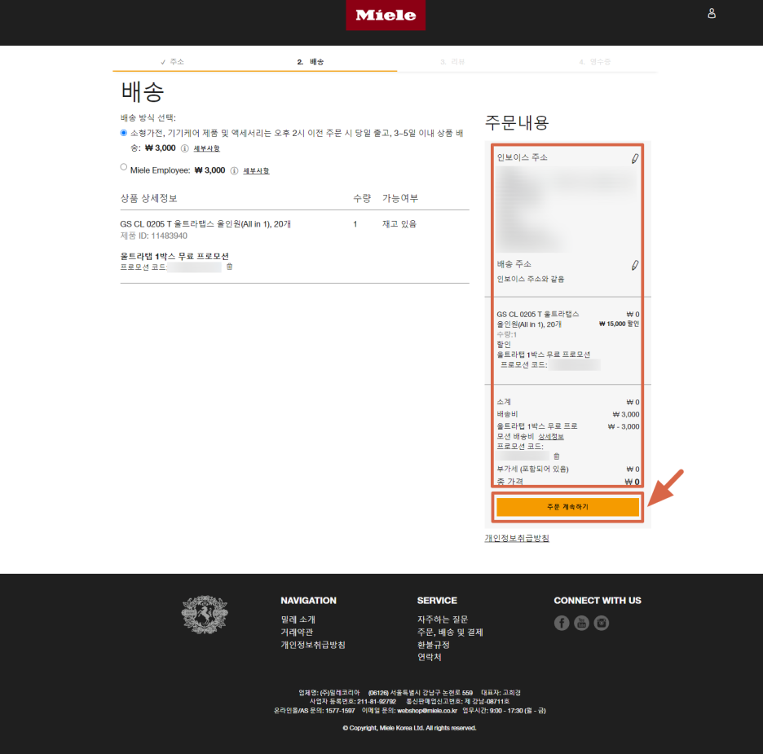Click 울트라탭 1박스 무료 프로모션 in product details
763x754 pixels.
174,256
